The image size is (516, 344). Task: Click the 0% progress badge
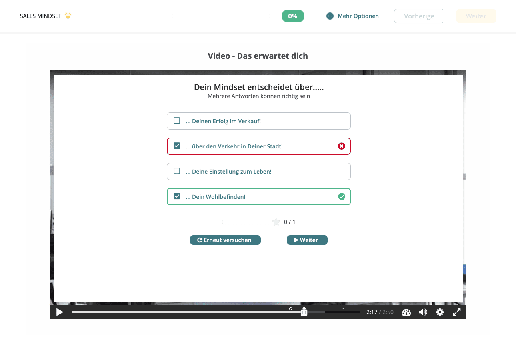293,16
